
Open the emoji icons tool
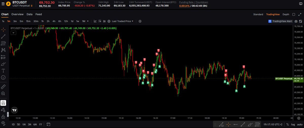click(x=3, y=78)
